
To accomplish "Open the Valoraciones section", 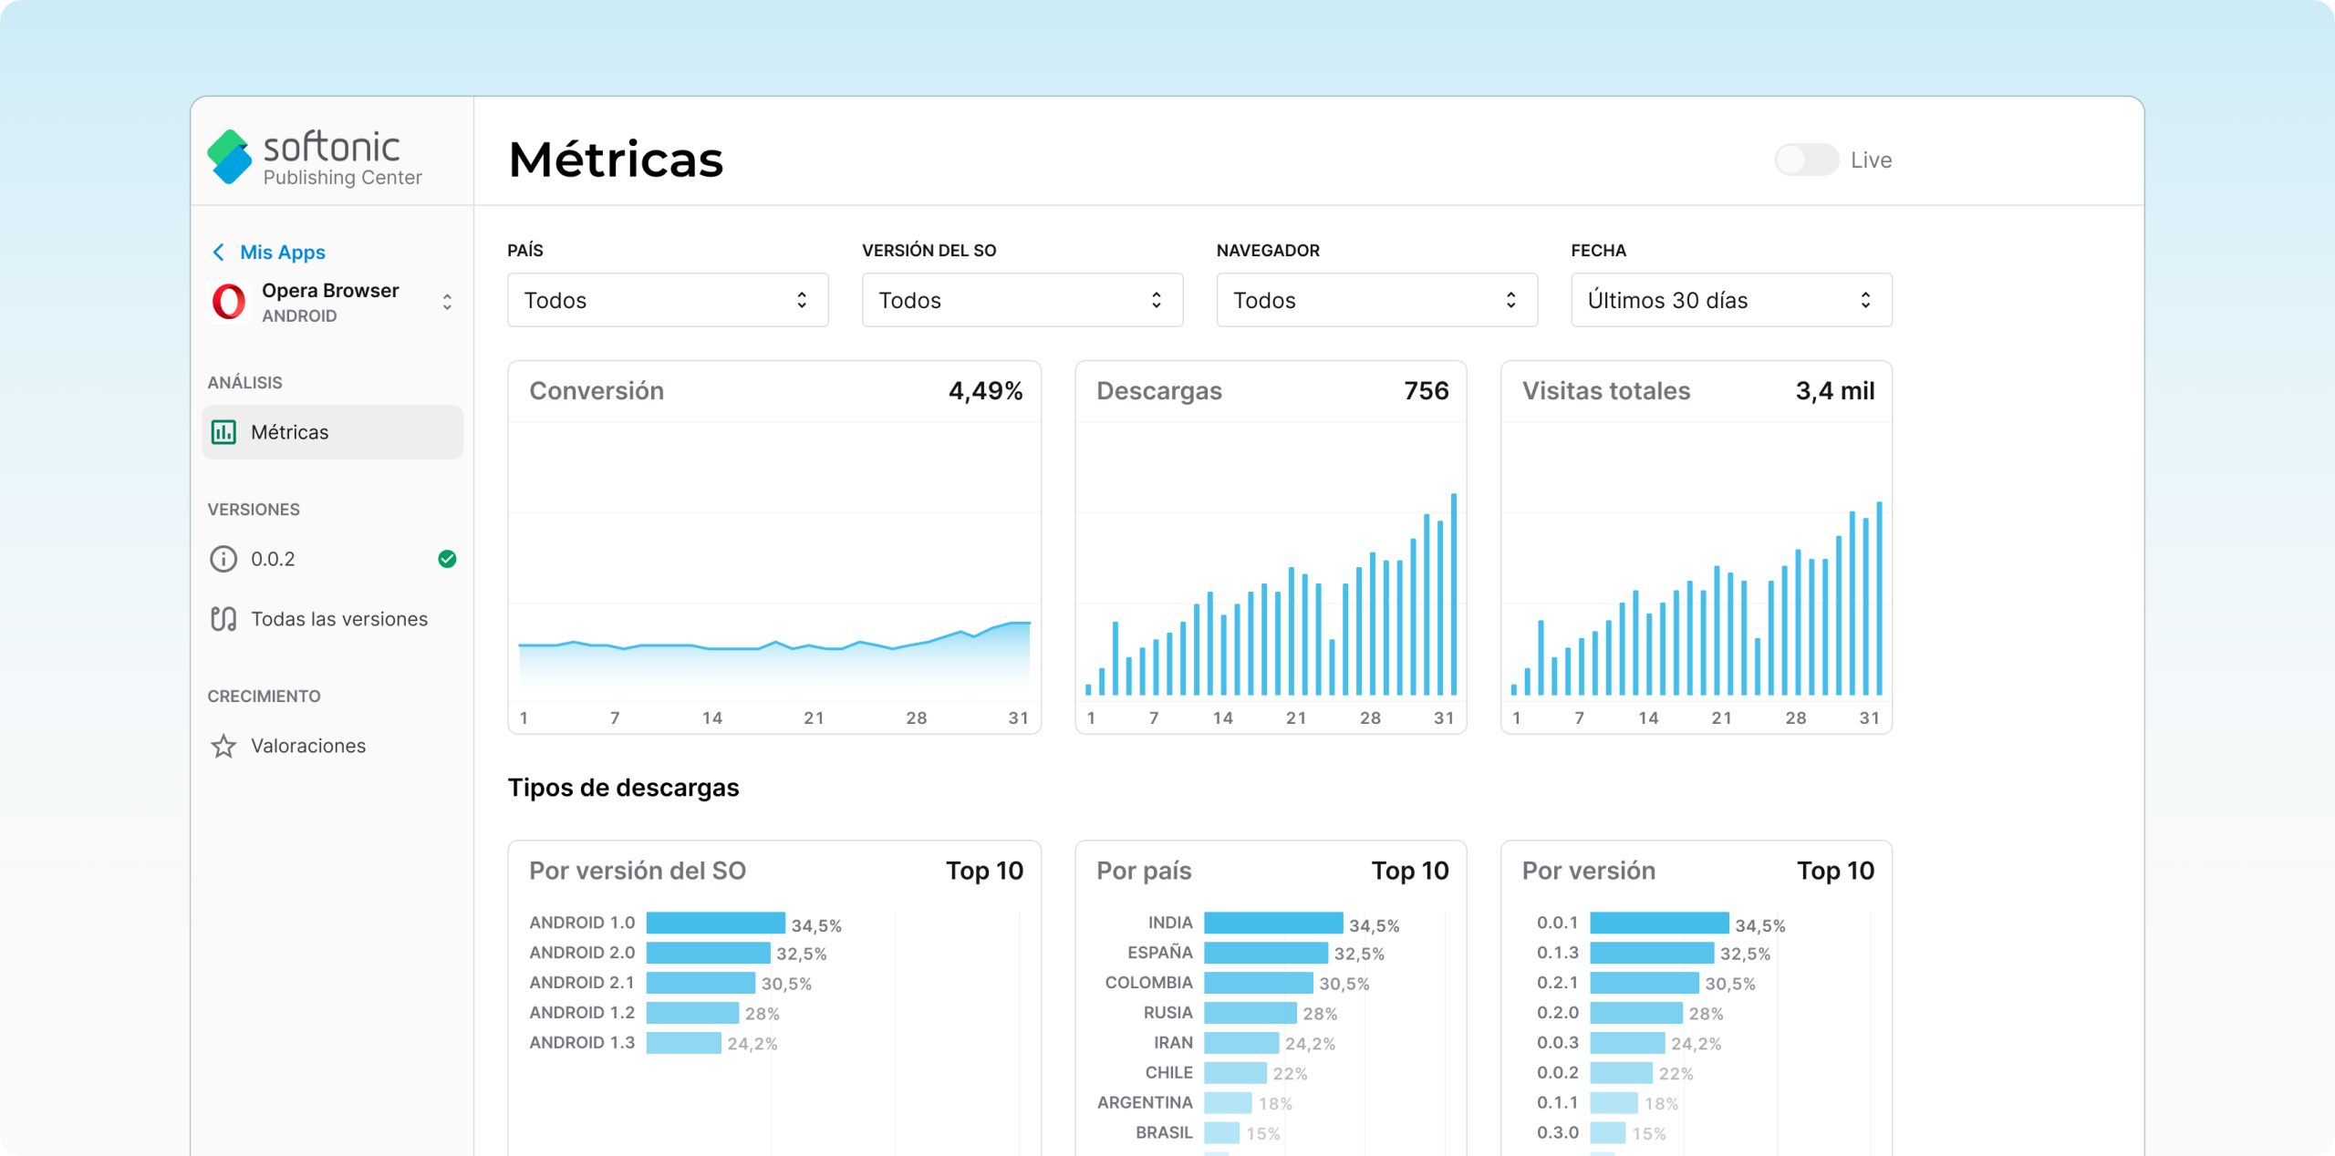I will click(308, 746).
